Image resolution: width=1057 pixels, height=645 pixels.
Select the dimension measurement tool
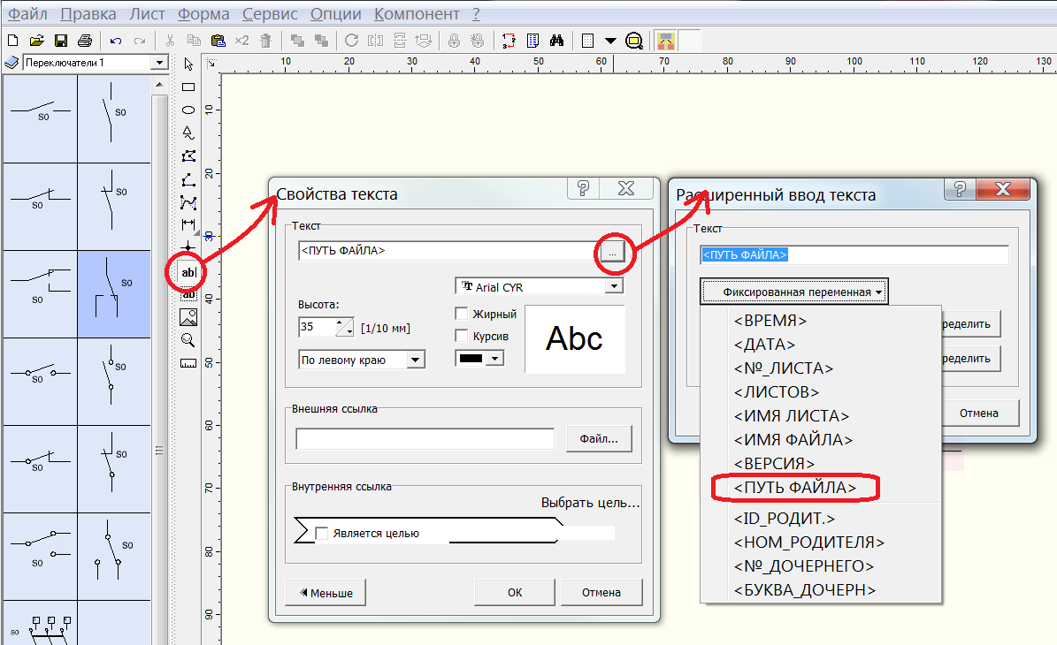click(x=188, y=225)
